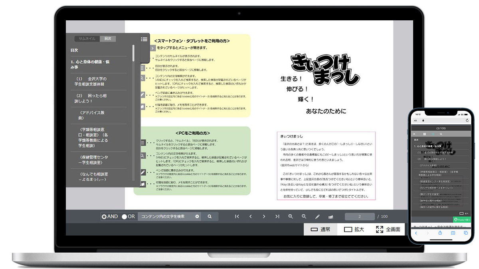Clear the search field with the X icon

click(x=197, y=216)
